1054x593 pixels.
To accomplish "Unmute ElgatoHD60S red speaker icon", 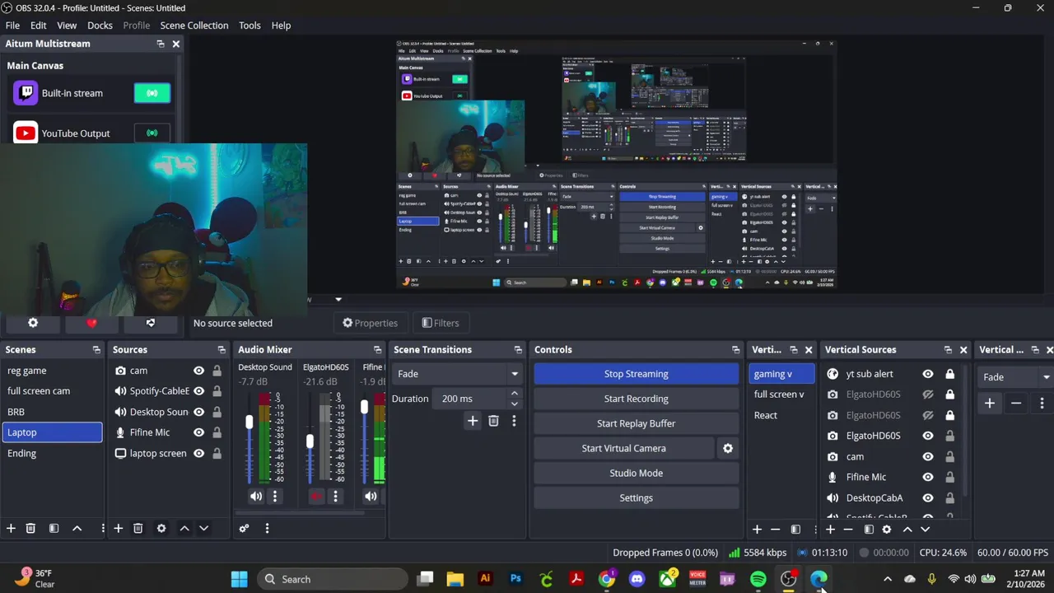I will 316,496.
